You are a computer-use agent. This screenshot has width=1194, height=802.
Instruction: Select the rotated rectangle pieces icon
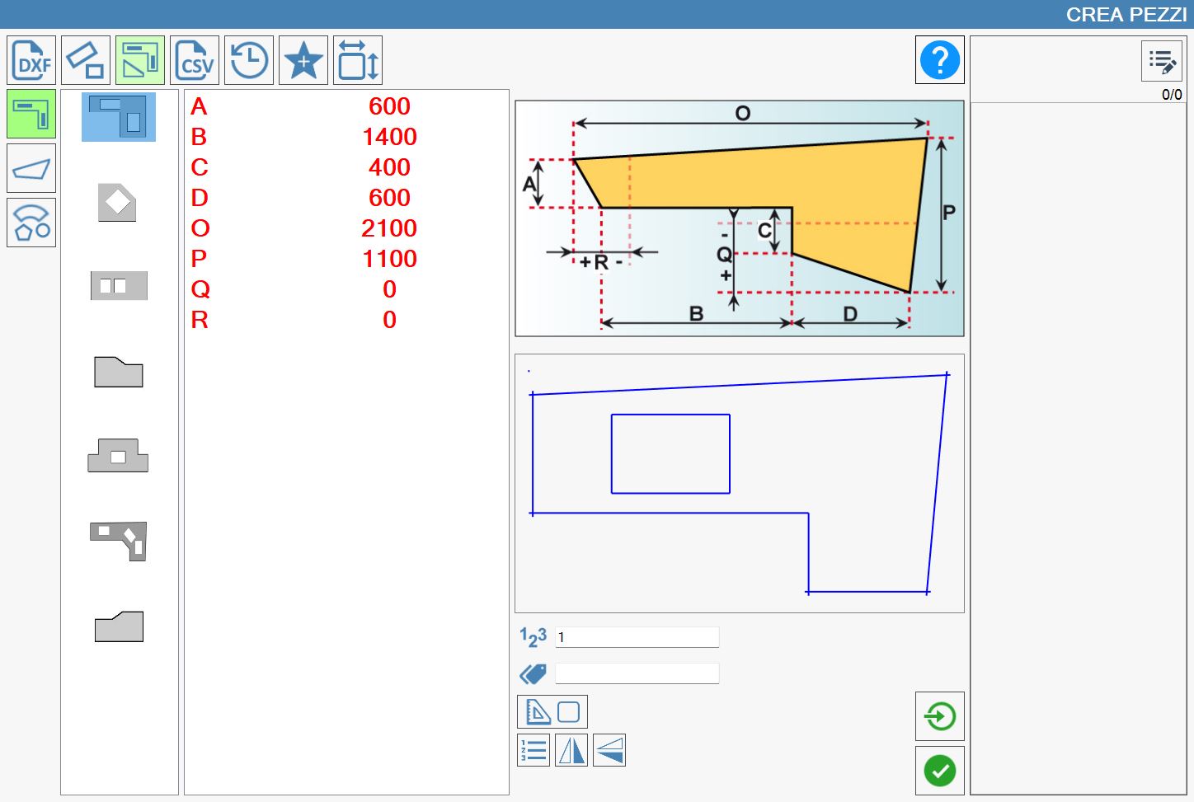pos(86,60)
